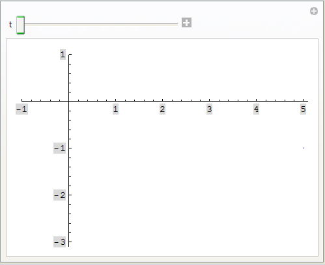Click the y-axis label 1 at the top
Image resolution: width=325 pixels, height=265 pixels.
63,54
